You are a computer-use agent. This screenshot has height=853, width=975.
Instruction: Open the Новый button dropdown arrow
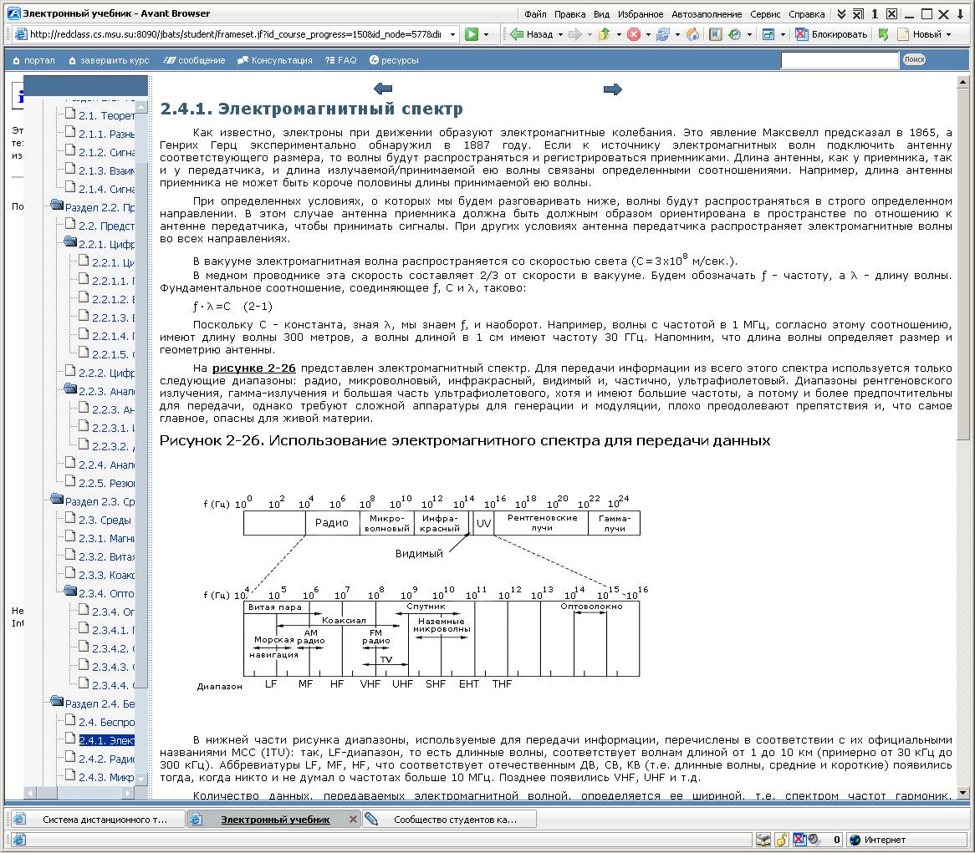[x=949, y=34]
